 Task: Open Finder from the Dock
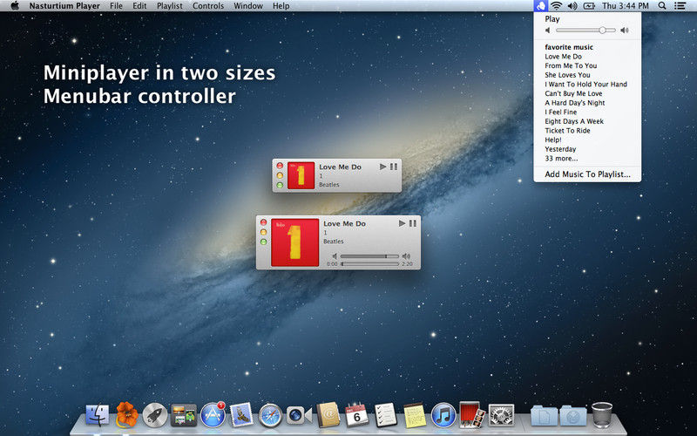tap(98, 415)
